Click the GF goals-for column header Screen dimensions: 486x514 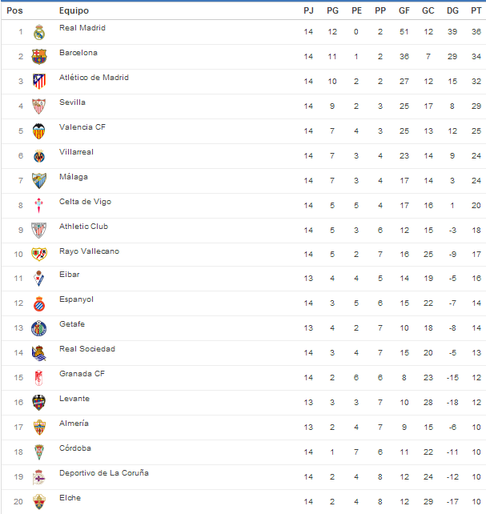[x=404, y=10]
